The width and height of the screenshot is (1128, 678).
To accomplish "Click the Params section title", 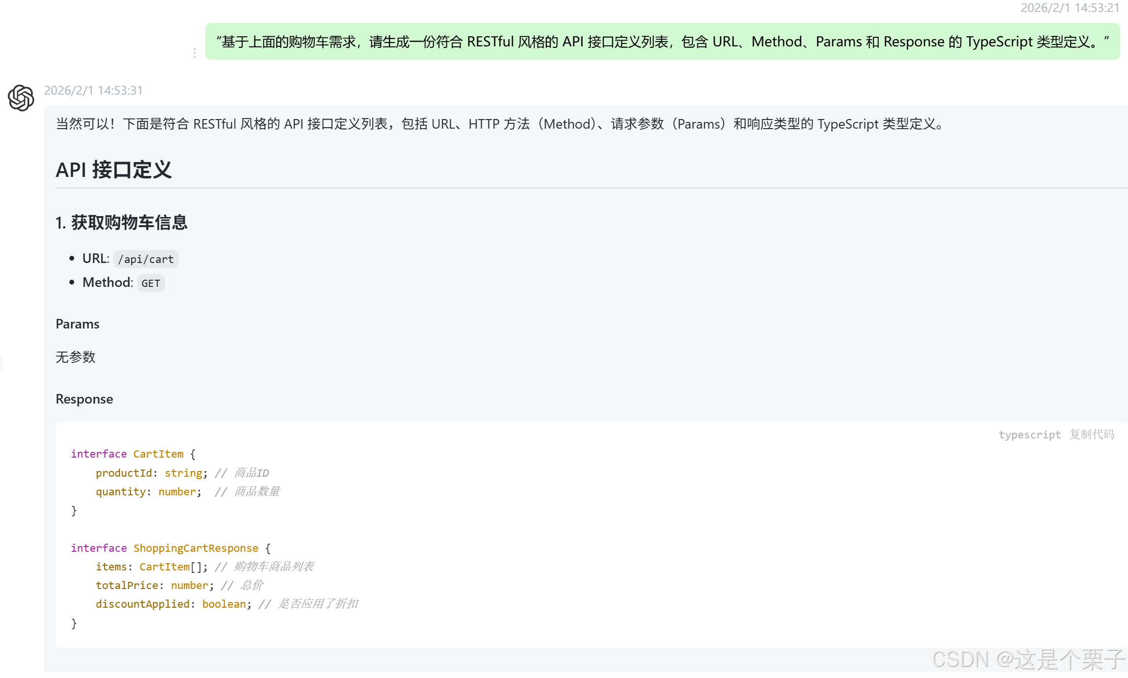I will 77,324.
